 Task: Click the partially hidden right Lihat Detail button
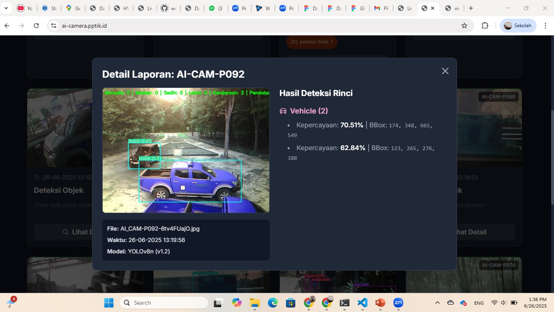point(486,232)
